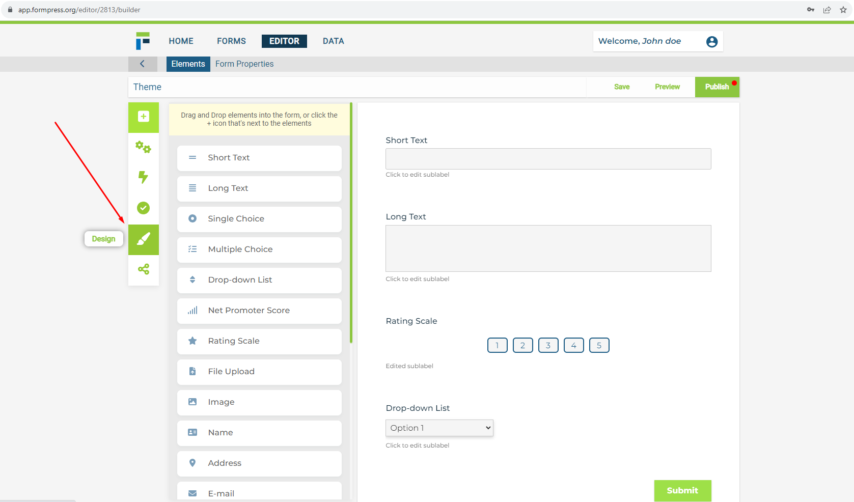Switch to the Elements tab
Image resolution: width=854 pixels, height=502 pixels.
pos(188,64)
